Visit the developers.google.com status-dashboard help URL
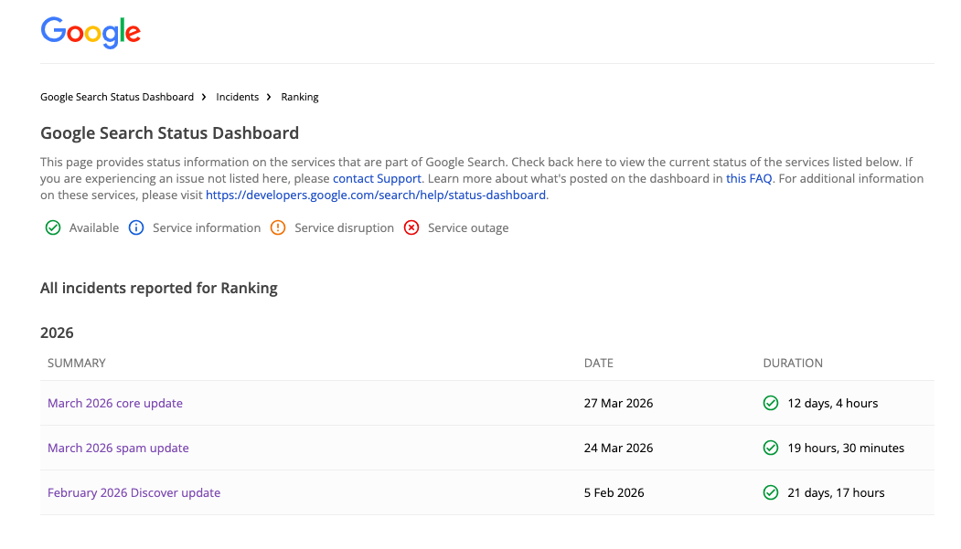The width and height of the screenshot is (961, 549). [376, 195]
